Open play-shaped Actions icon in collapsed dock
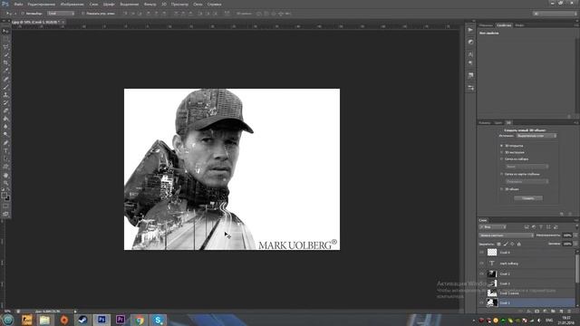Screen dimensions: 580x326 click(x=470, y=30)
